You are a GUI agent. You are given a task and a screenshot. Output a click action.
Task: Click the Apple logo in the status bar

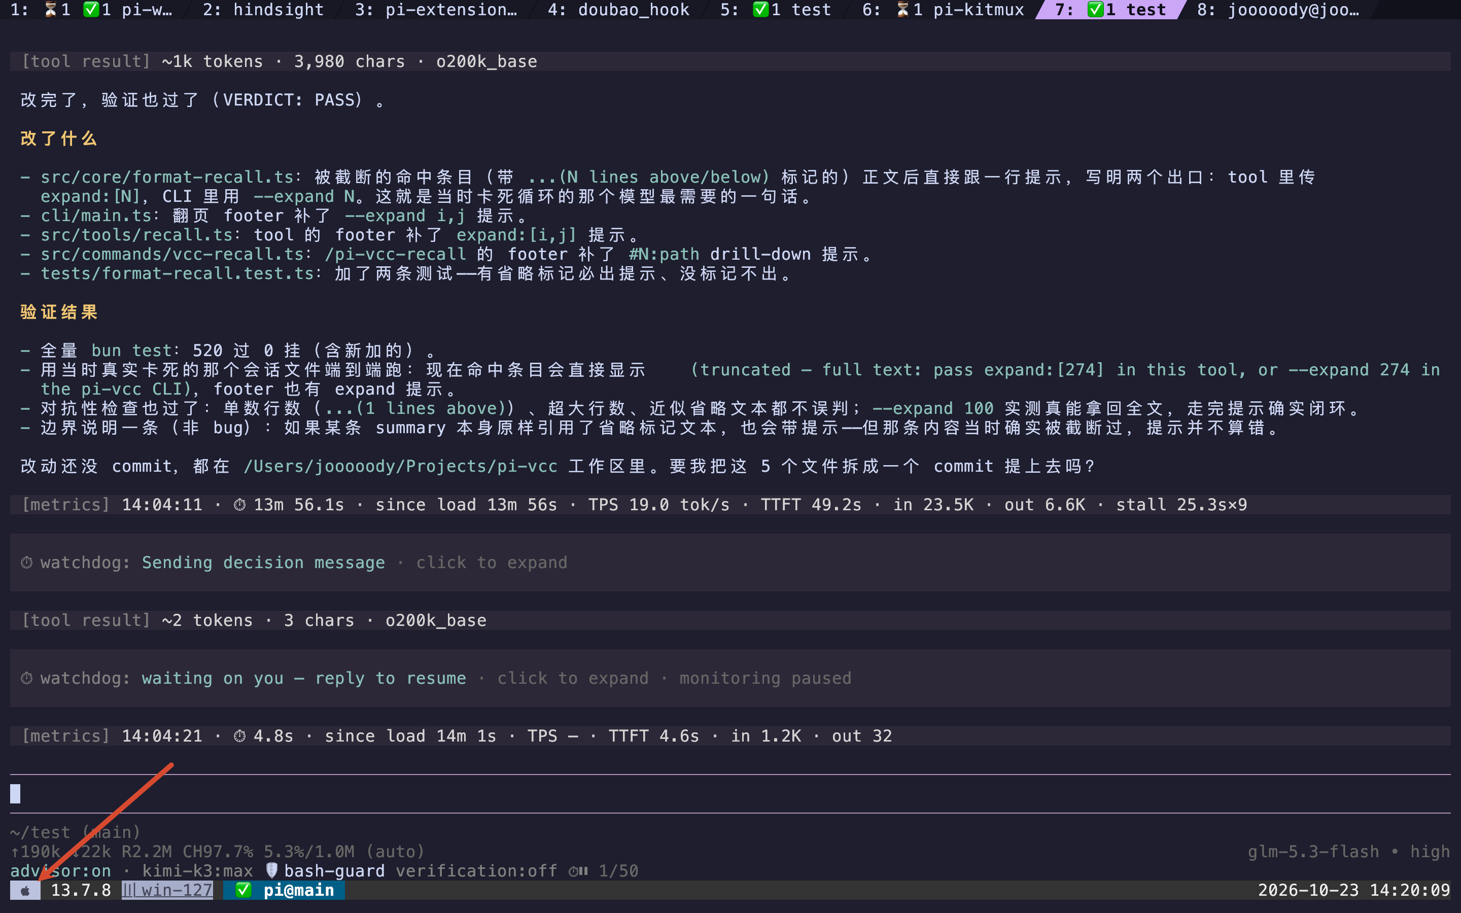25,891
